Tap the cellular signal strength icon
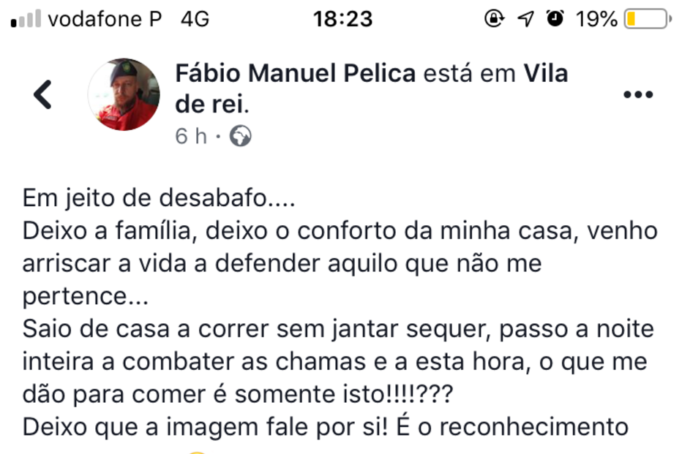The height and width of the screenshot is (454, 682). pyautogui.click(x=24, y=16)
